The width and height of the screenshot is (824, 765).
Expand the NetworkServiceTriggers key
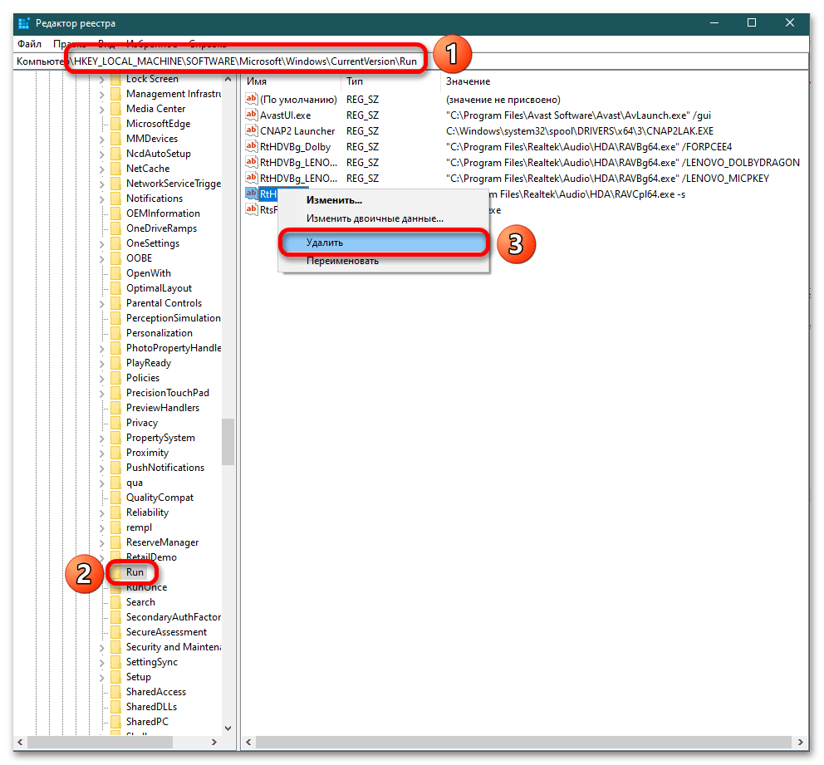[x=102, y=184]
